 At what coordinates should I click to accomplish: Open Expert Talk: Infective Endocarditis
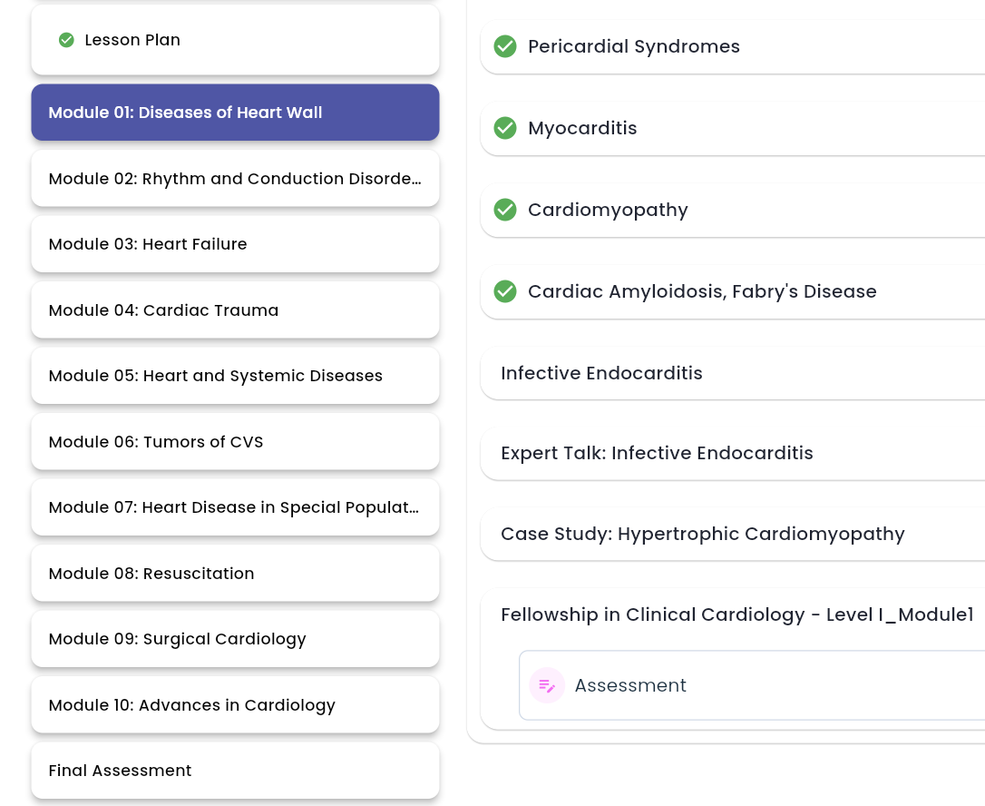[x=733, y=453]
